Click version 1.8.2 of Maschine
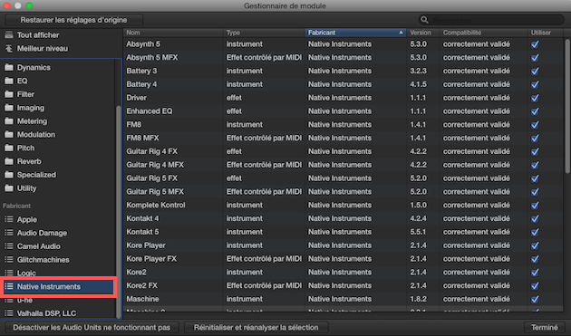 click(x=418, y=299)
